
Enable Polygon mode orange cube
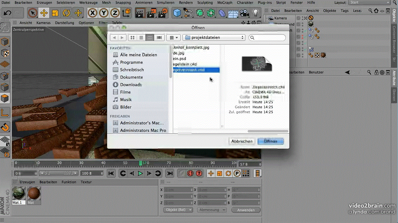5,99
